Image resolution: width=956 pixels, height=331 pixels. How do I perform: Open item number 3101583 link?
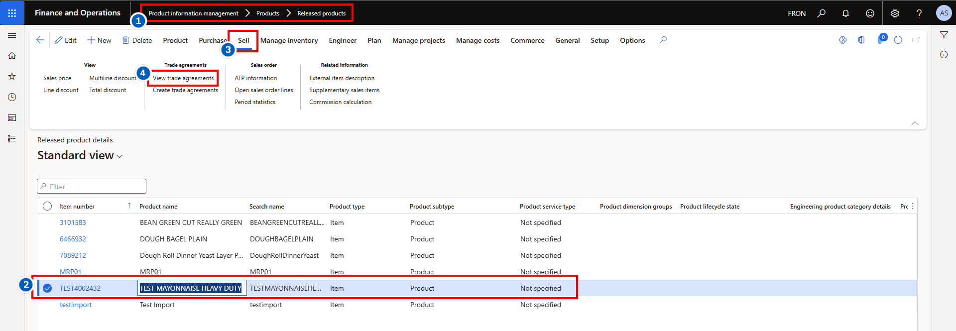(x=73, y=222)
